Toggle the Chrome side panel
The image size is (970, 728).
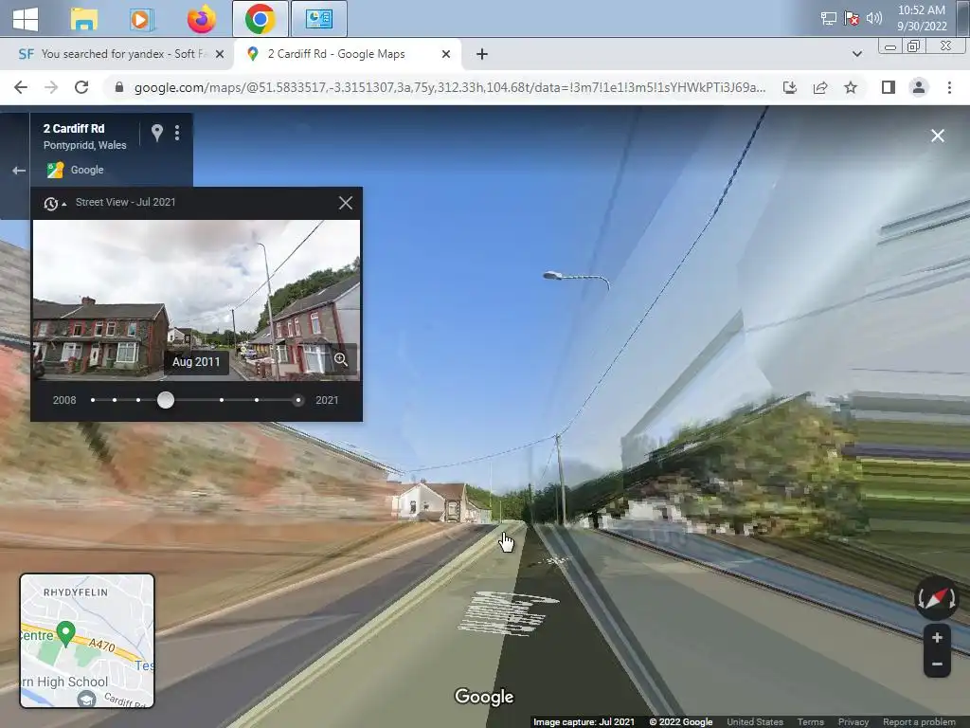889,87
